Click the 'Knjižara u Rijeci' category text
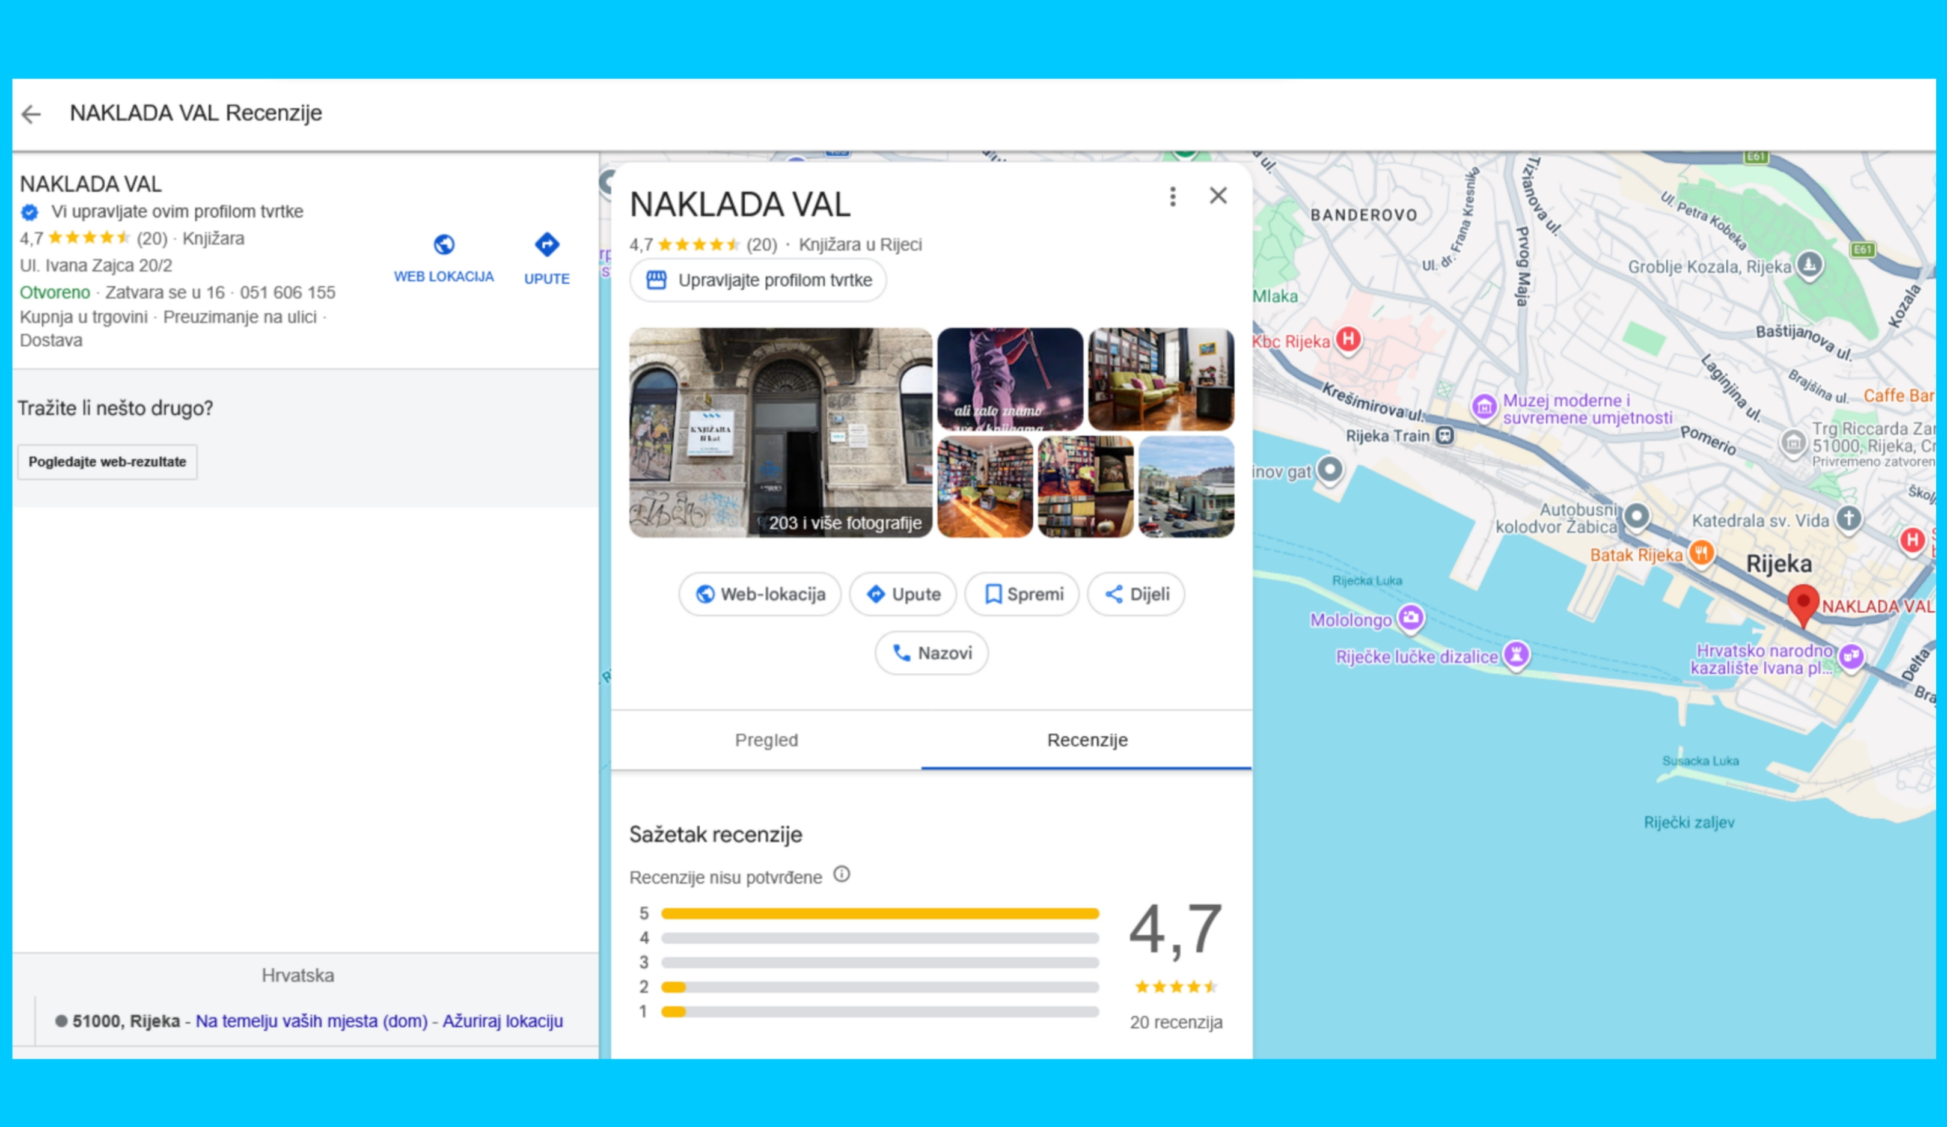This screenshot has height=1127, width=1947. (860, 245)
